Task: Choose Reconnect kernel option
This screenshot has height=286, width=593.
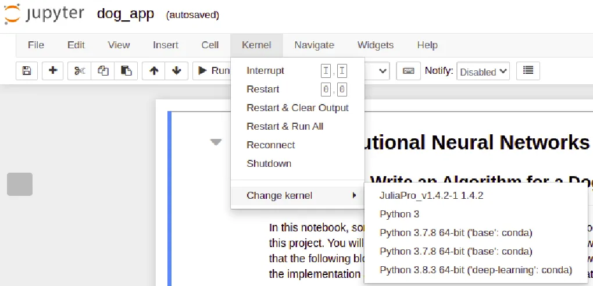Action: point(298,145)
